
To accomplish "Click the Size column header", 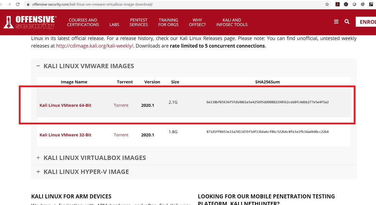I will (175, 82).
